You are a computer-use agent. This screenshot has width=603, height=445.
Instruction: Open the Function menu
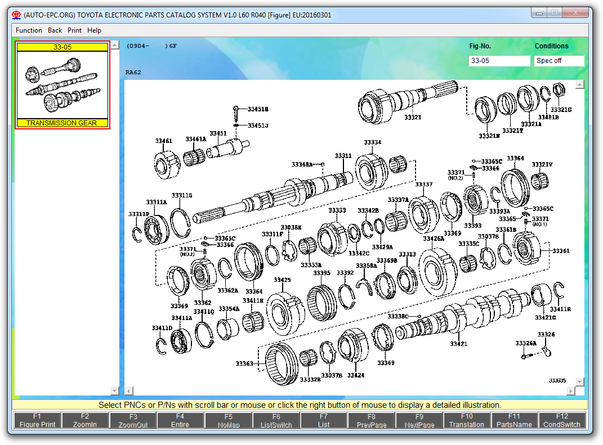point(29,30)
